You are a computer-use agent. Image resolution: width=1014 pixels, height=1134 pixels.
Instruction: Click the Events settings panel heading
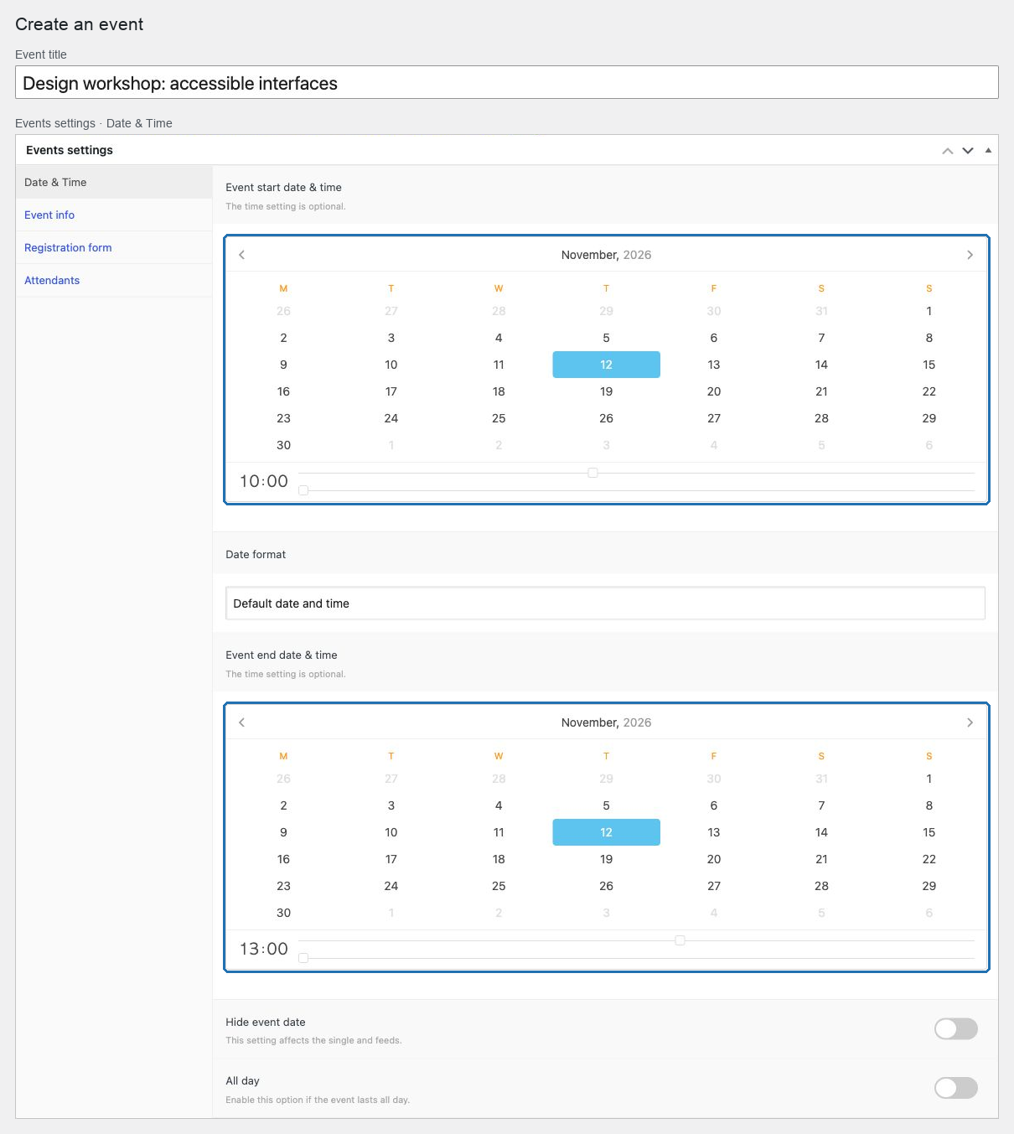click(70, 150)
